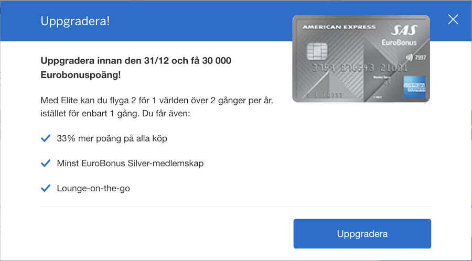
Task: Select the "Minst EuroBonus Silver-medlemskap" benefit text
Action: [130, 163]
